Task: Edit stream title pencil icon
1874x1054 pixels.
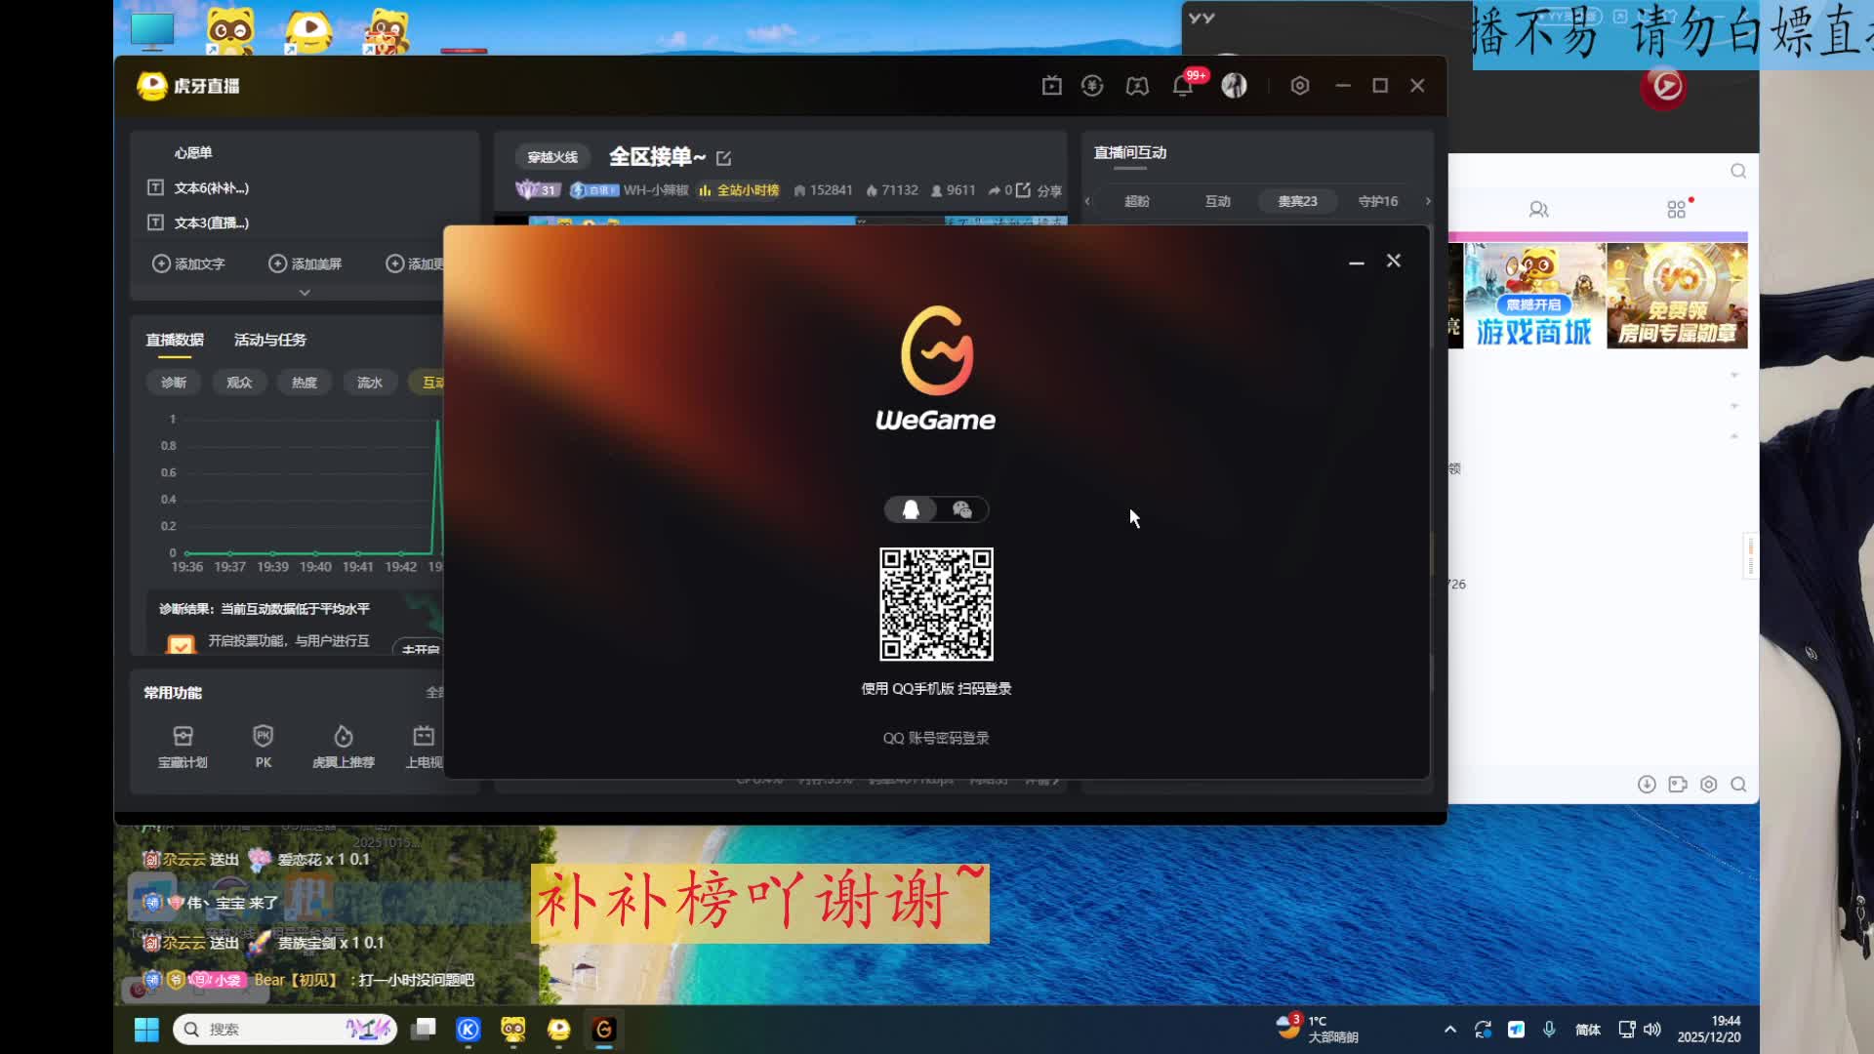Action: click(723, 158)
